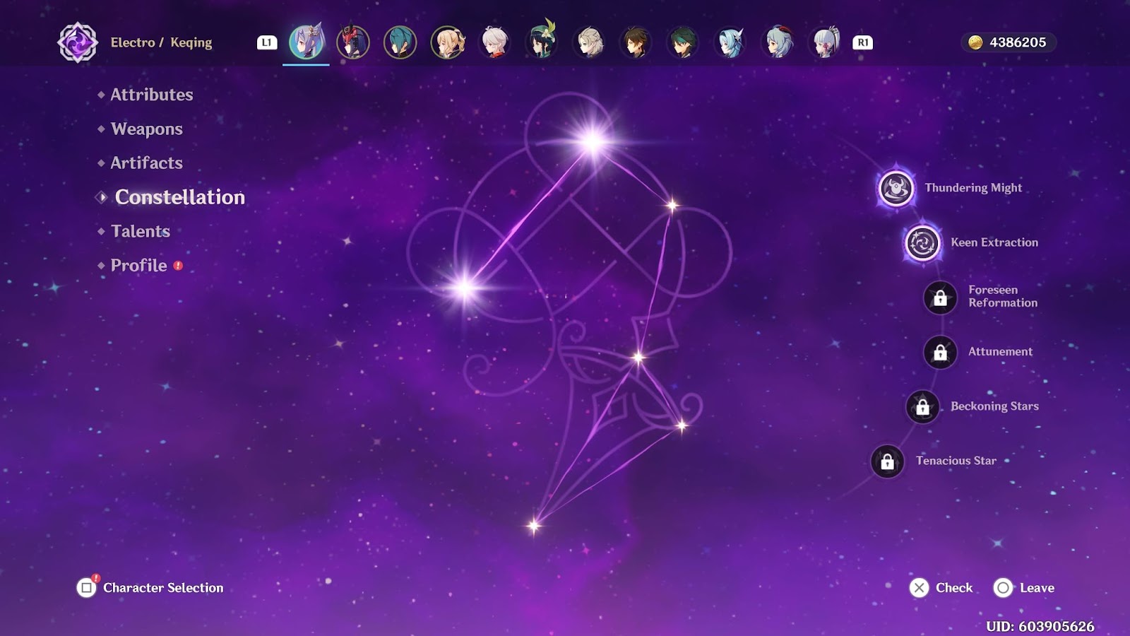Select the bright left constellation star

coord(465,287)
